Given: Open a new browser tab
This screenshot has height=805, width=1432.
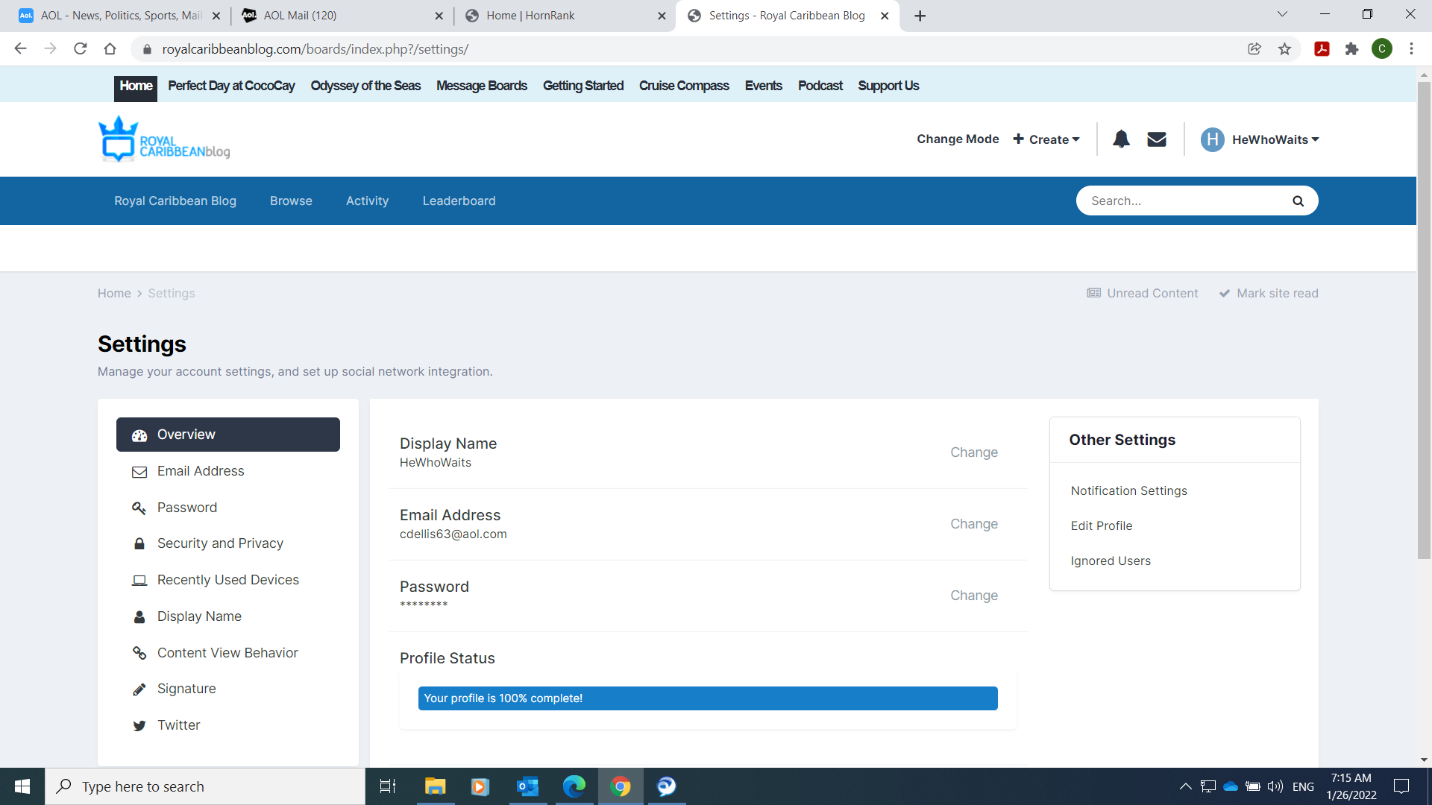Looking at the screenshot, I should click(x=920, y=16).
